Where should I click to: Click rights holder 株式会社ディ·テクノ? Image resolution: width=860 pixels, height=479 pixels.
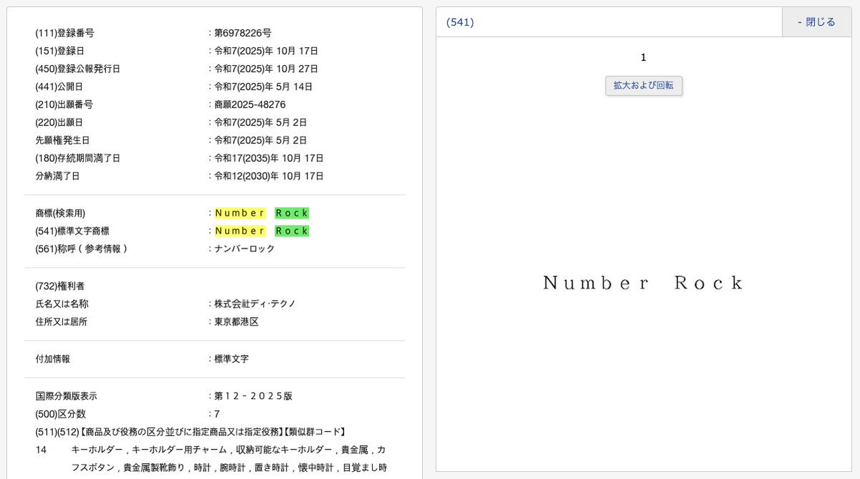(x=254, y=304)
